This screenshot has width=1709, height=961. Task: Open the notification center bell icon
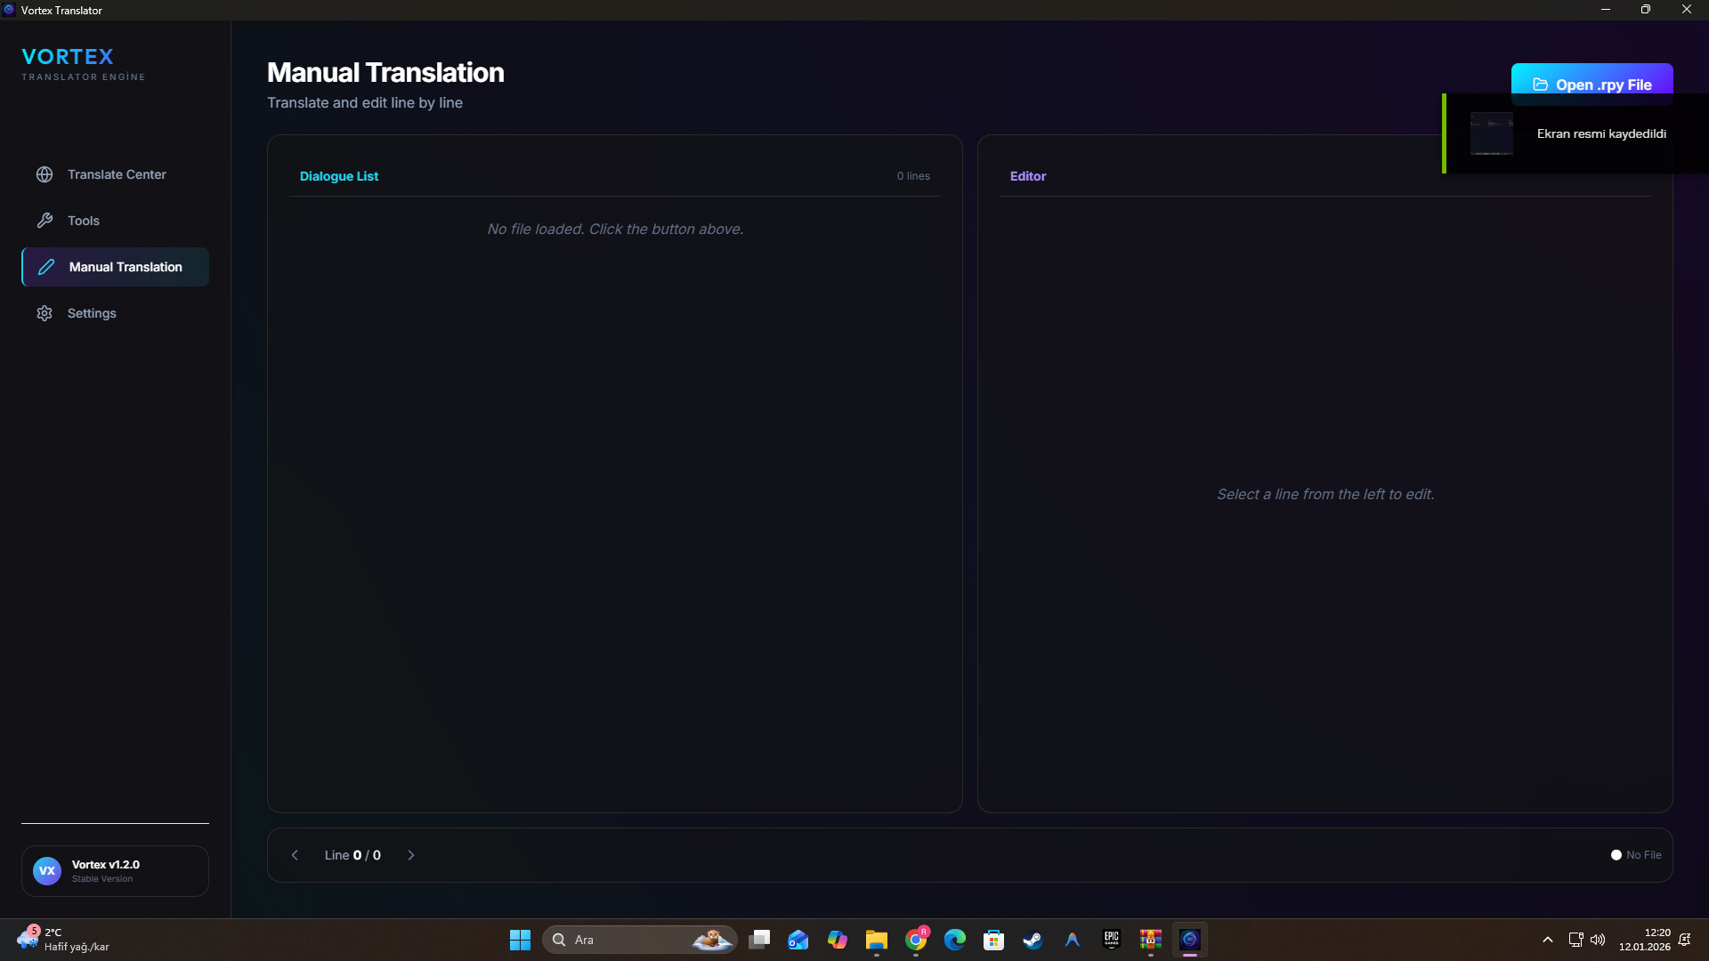click(1684, 940)
